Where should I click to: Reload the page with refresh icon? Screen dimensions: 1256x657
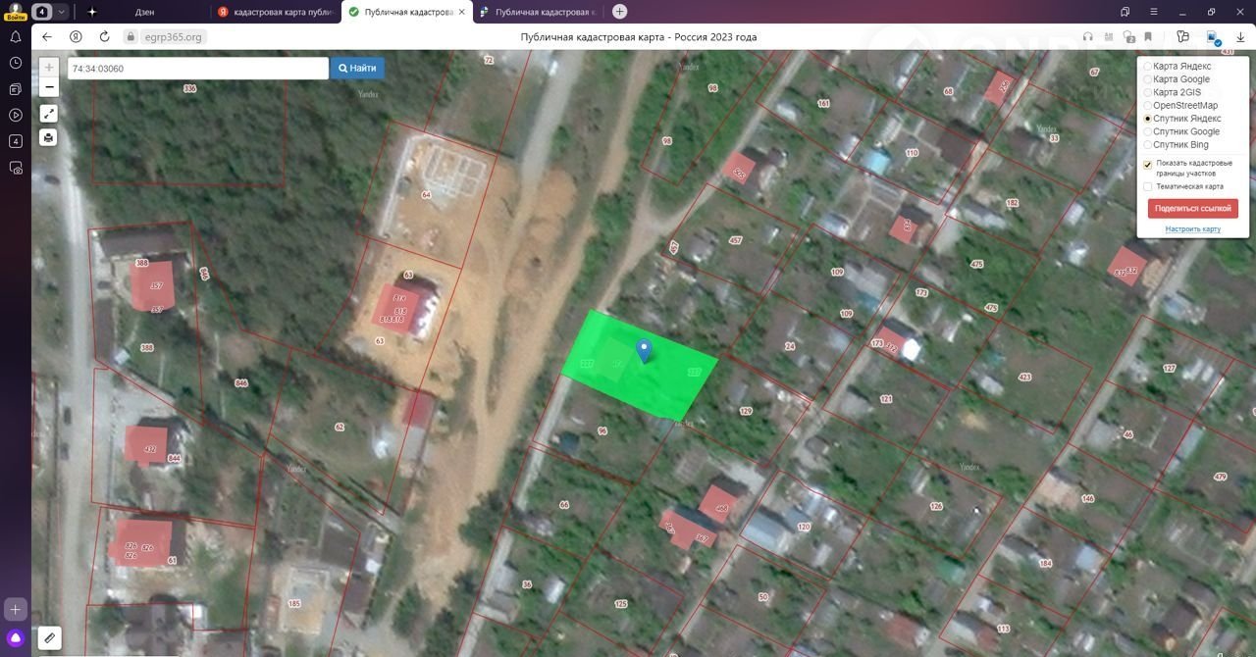coord(104,37)
